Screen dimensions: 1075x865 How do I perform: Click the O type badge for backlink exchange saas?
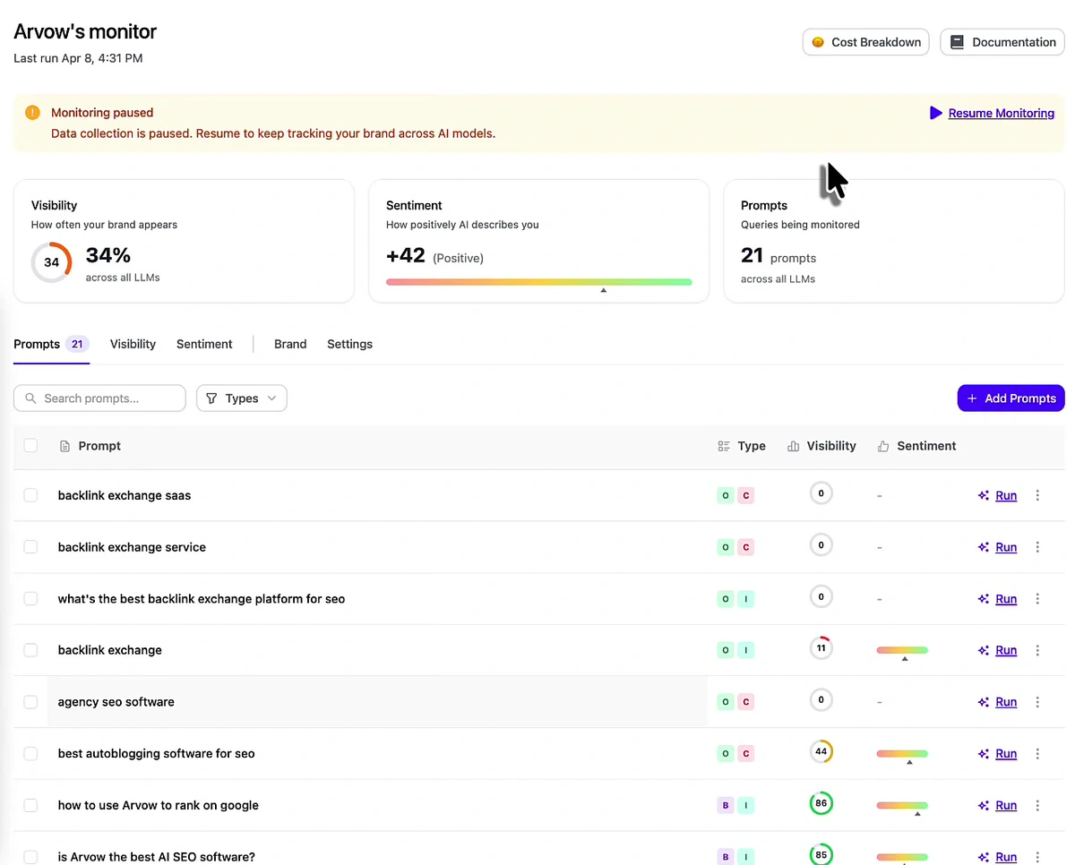click(x=726, y=495)
